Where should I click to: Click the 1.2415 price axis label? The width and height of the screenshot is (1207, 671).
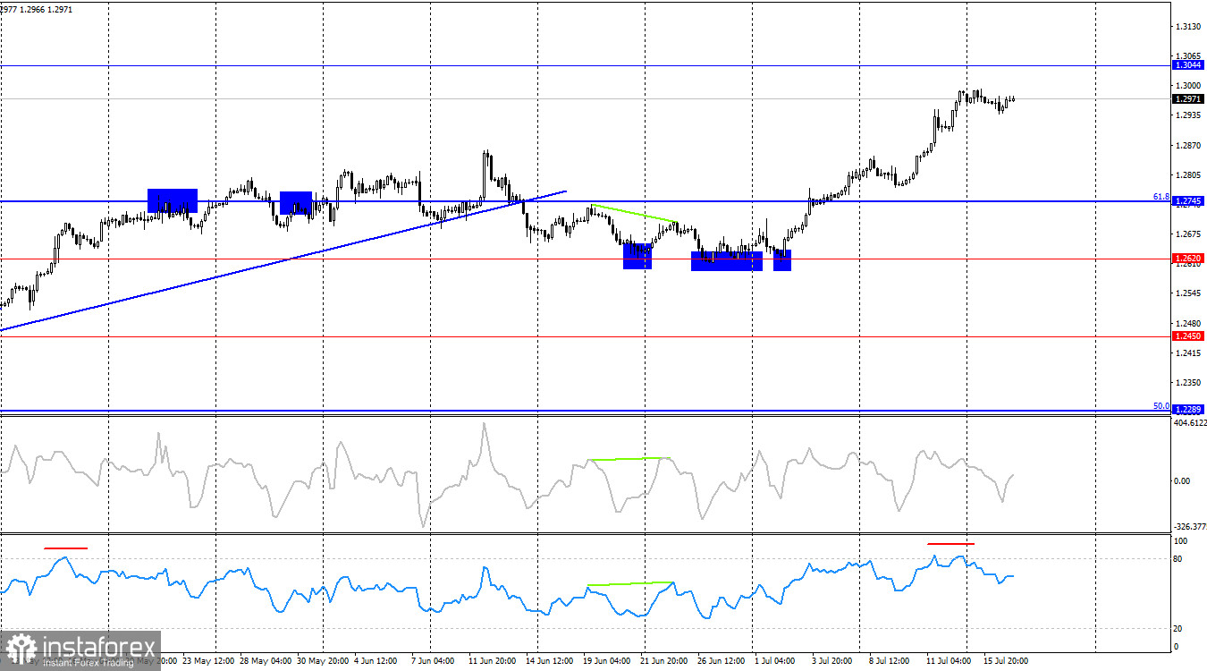1189,353
